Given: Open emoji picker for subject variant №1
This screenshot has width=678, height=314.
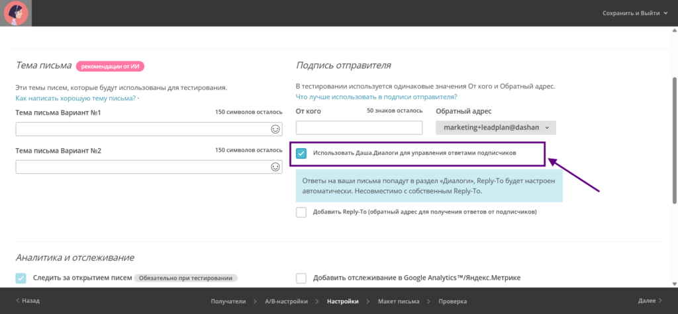Looking at the screenshot, I should tap(275, 129).
